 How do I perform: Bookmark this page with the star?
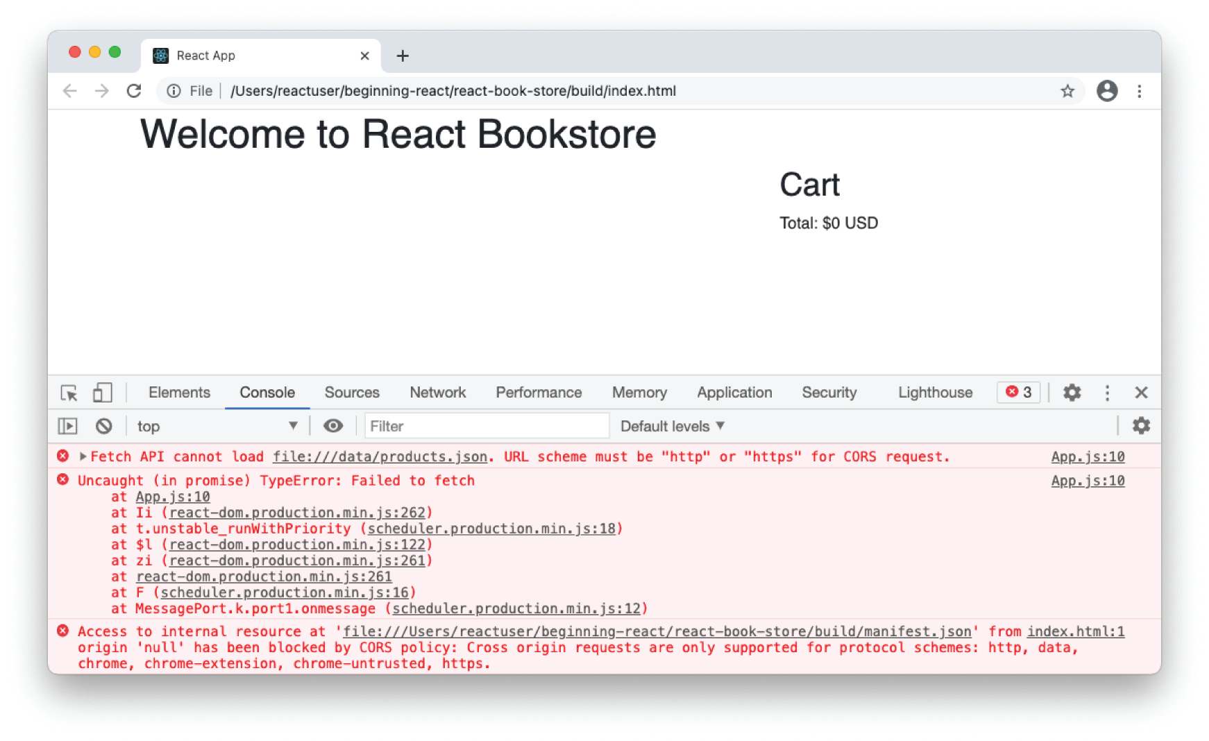(x=1067, y=91)
